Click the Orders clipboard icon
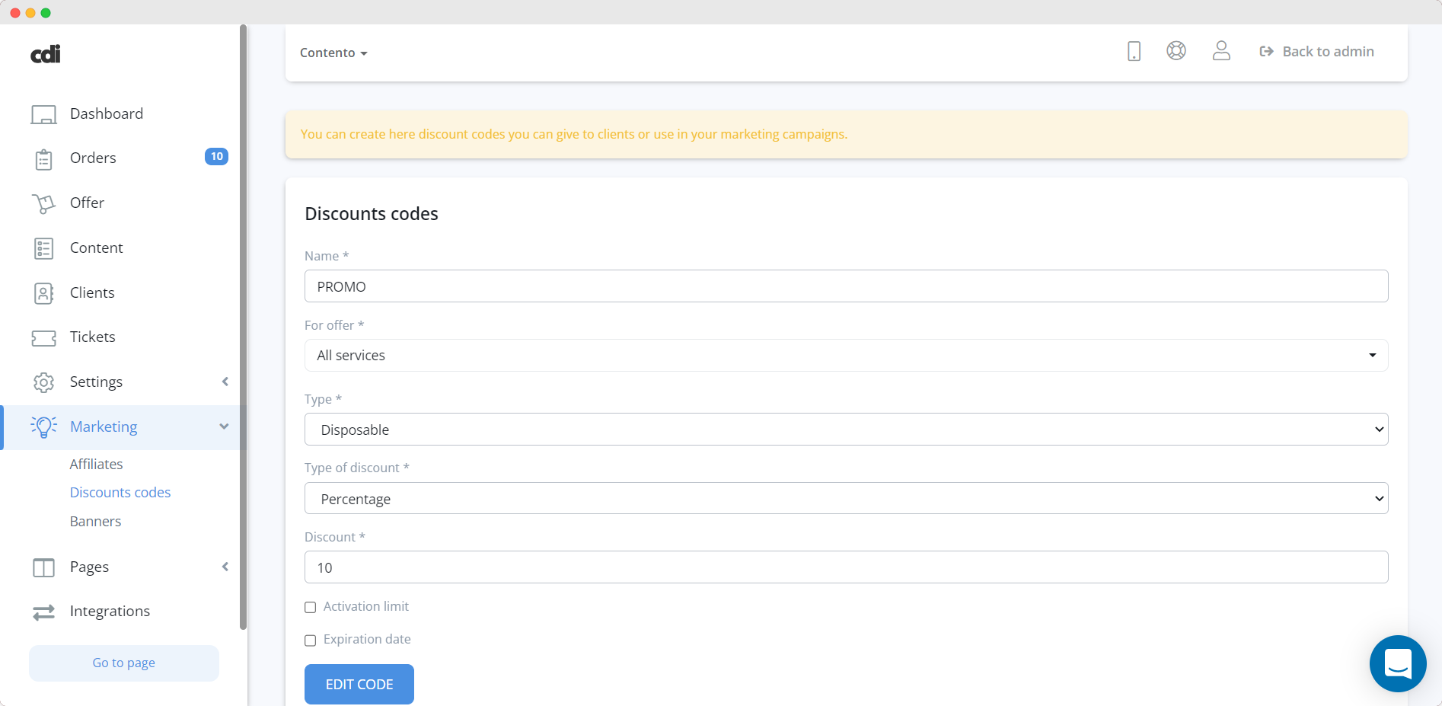1442x706 pixels. click(x=43, y=159)
